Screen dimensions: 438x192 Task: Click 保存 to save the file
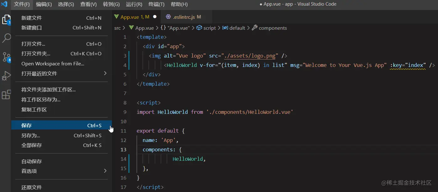tap(61, 126)
